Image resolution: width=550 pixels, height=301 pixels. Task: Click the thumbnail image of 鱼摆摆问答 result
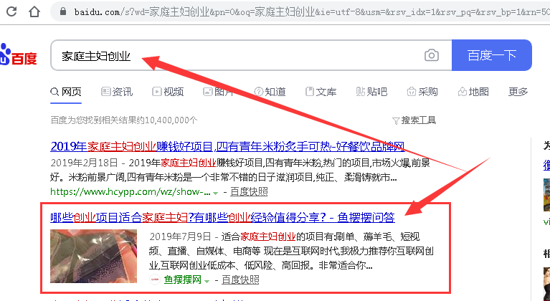(x=94, y=256)
